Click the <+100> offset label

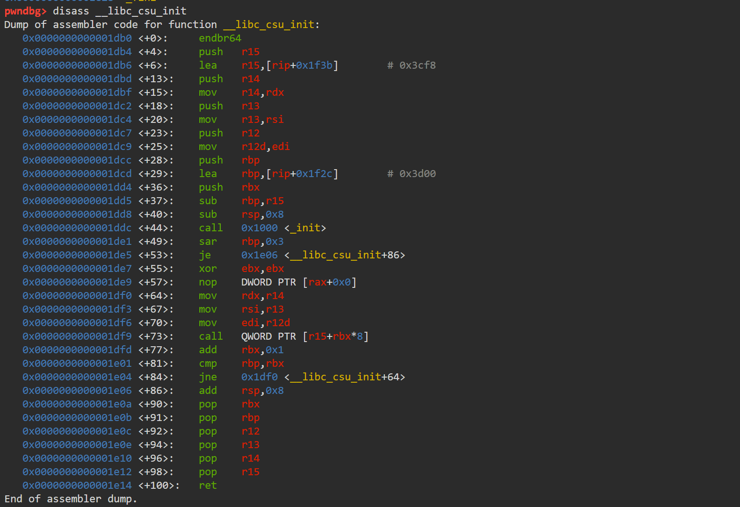pyautogui.click(x=159, y=485)
